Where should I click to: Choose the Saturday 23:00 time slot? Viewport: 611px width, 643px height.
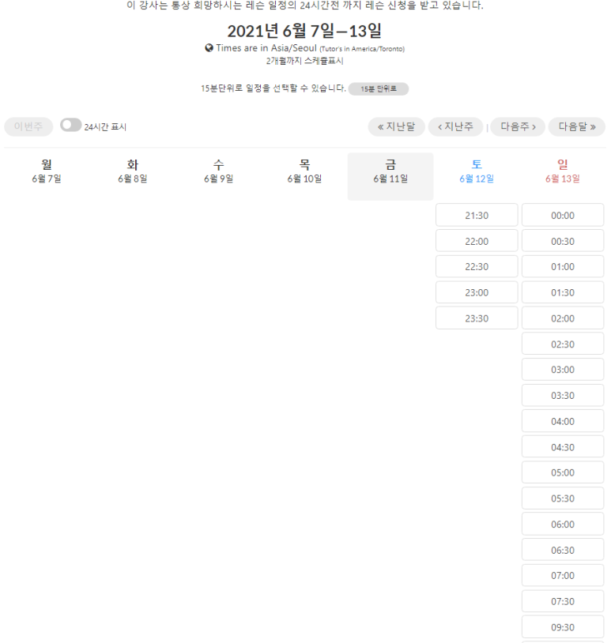coord(477,292)
